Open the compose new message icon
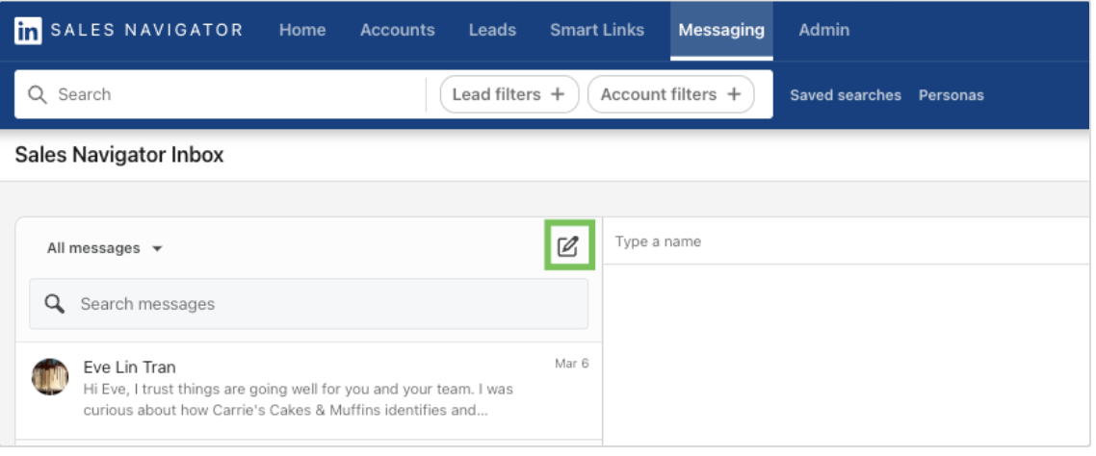This screenshot has height=456, width=1096. coord(568,245)
